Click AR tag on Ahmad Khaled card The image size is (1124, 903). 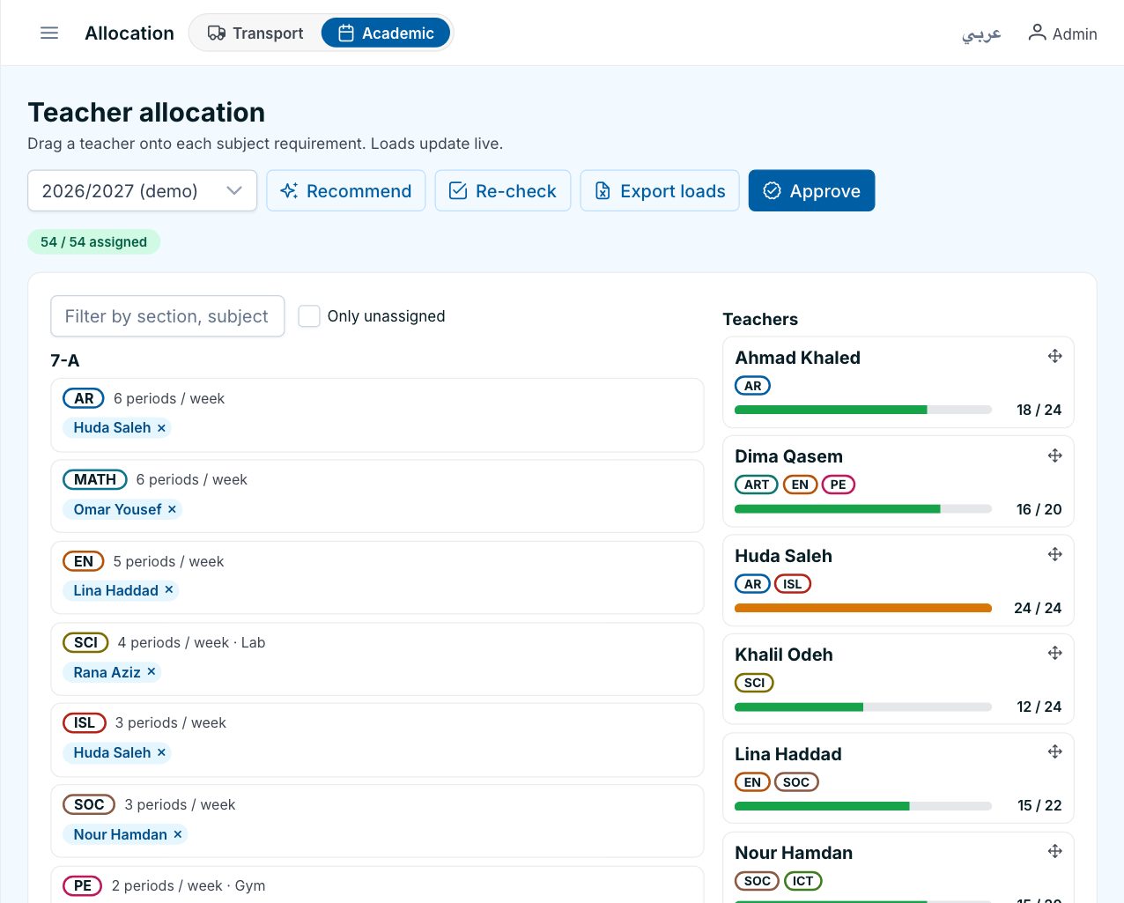[x=752, y=386]
